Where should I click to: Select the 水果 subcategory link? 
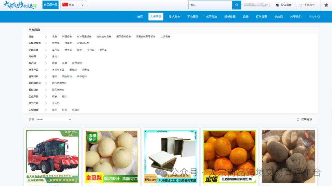click(65, 63)
